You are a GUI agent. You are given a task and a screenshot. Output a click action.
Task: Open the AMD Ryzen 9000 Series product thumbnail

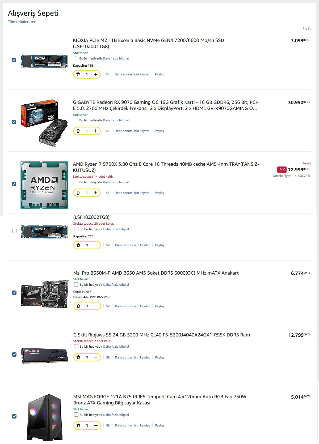coord(44,185)
